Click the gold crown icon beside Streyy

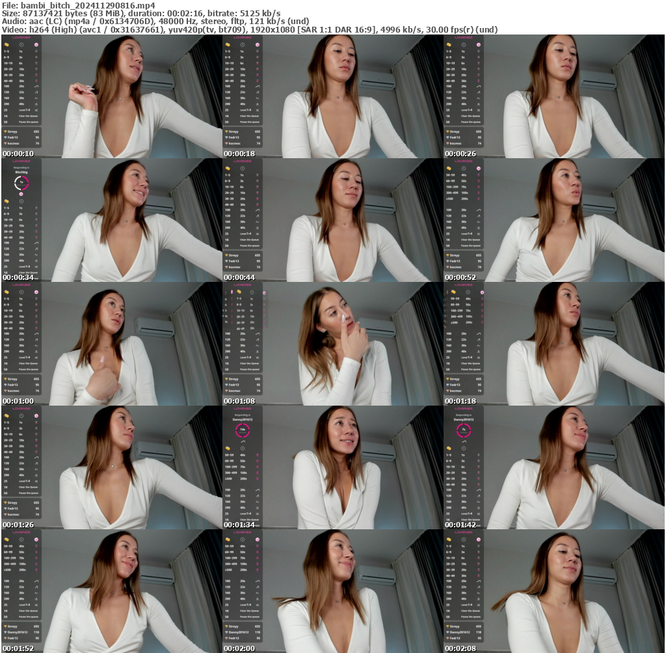point(5,132)
